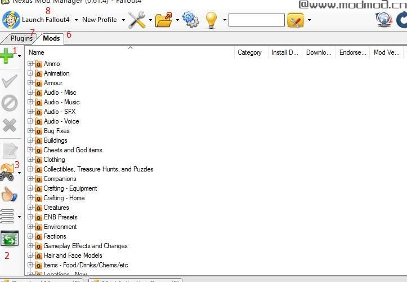Image resolution: width=407 pixels, height=282 pixels.
Task: Sort mods by Category column header
Action: coord(249,52)
